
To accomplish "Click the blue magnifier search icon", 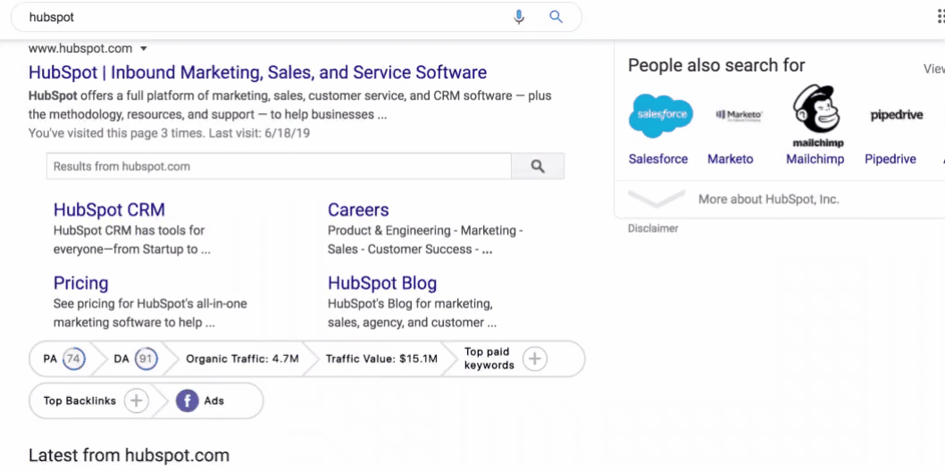I will point(556,17).
